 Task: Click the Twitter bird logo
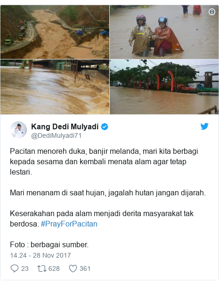point(204,126)
